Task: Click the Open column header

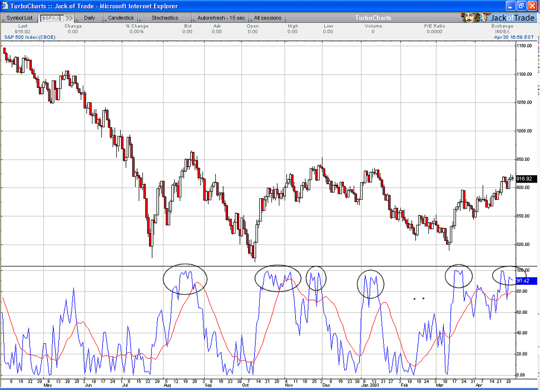Action: (252, 26)
